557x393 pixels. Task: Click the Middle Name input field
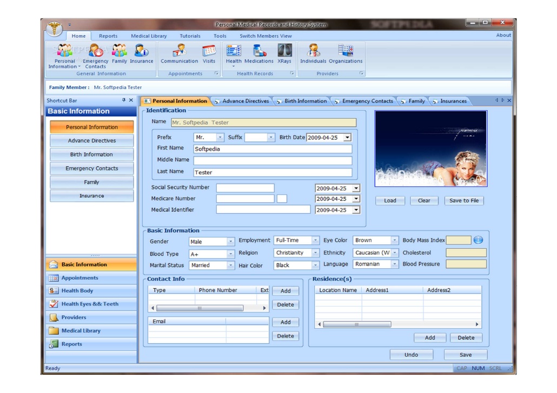pos(273,161)
